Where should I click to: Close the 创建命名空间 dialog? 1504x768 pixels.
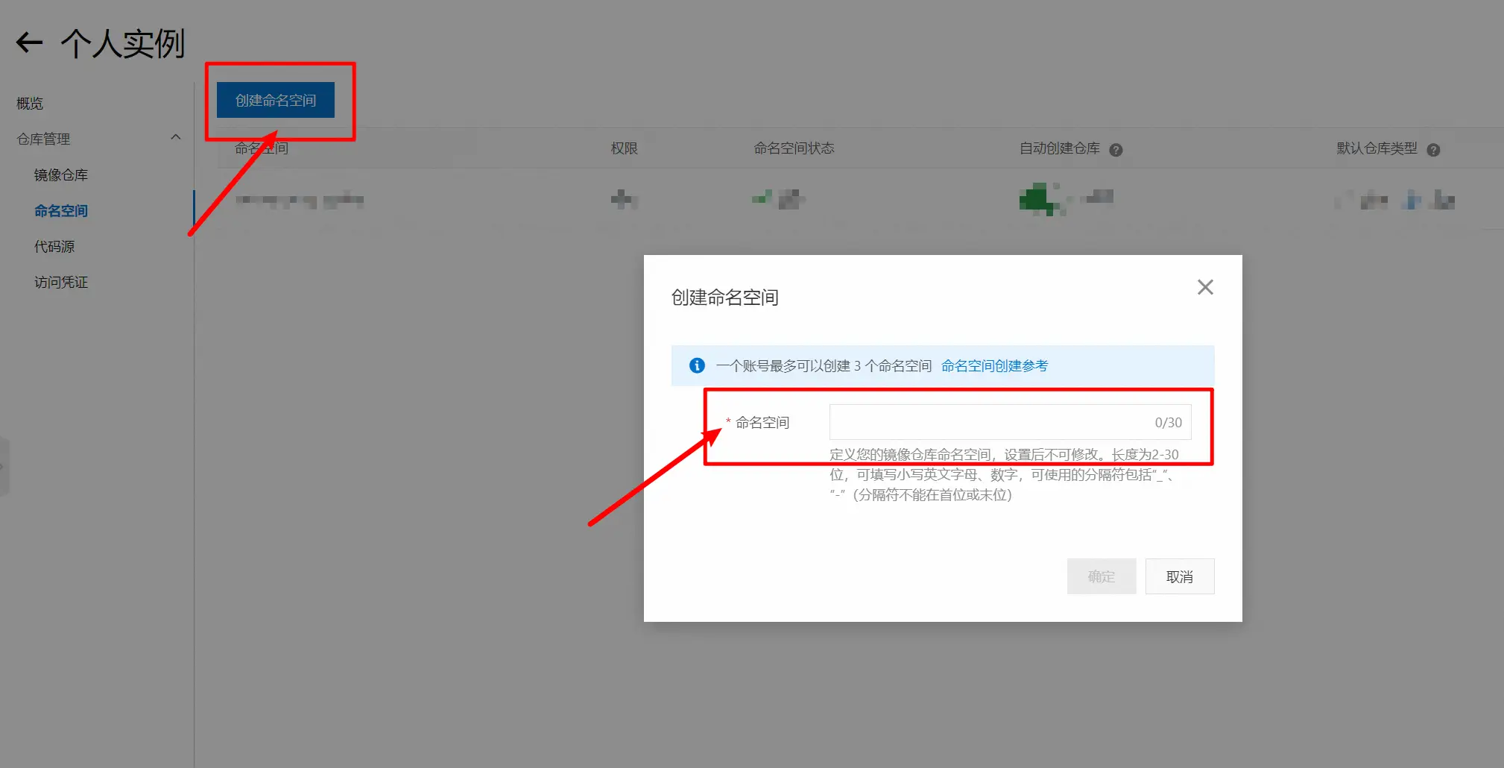1205,286
